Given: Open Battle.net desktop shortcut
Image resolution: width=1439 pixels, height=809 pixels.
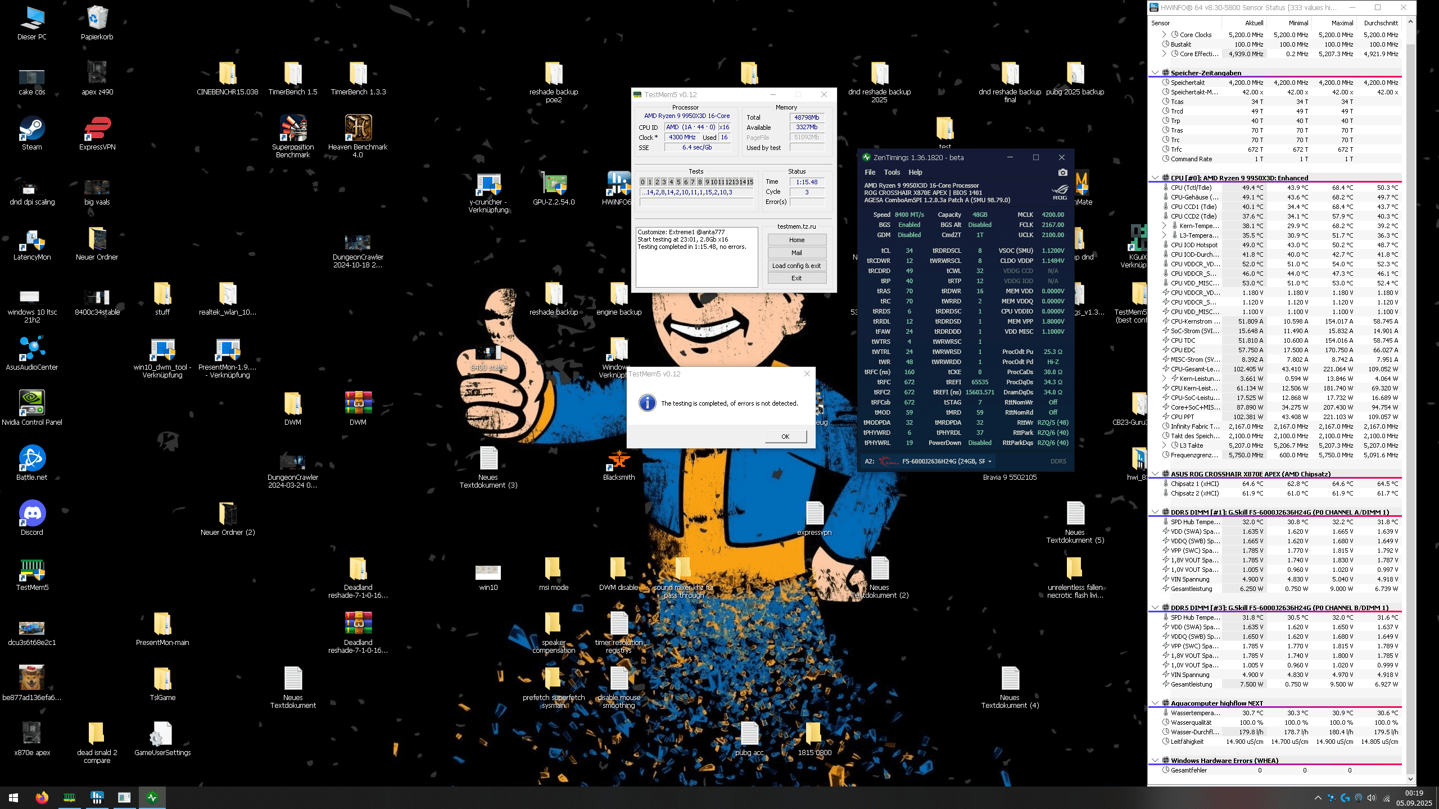Looking at the screenshot, I should click(32, 459).
